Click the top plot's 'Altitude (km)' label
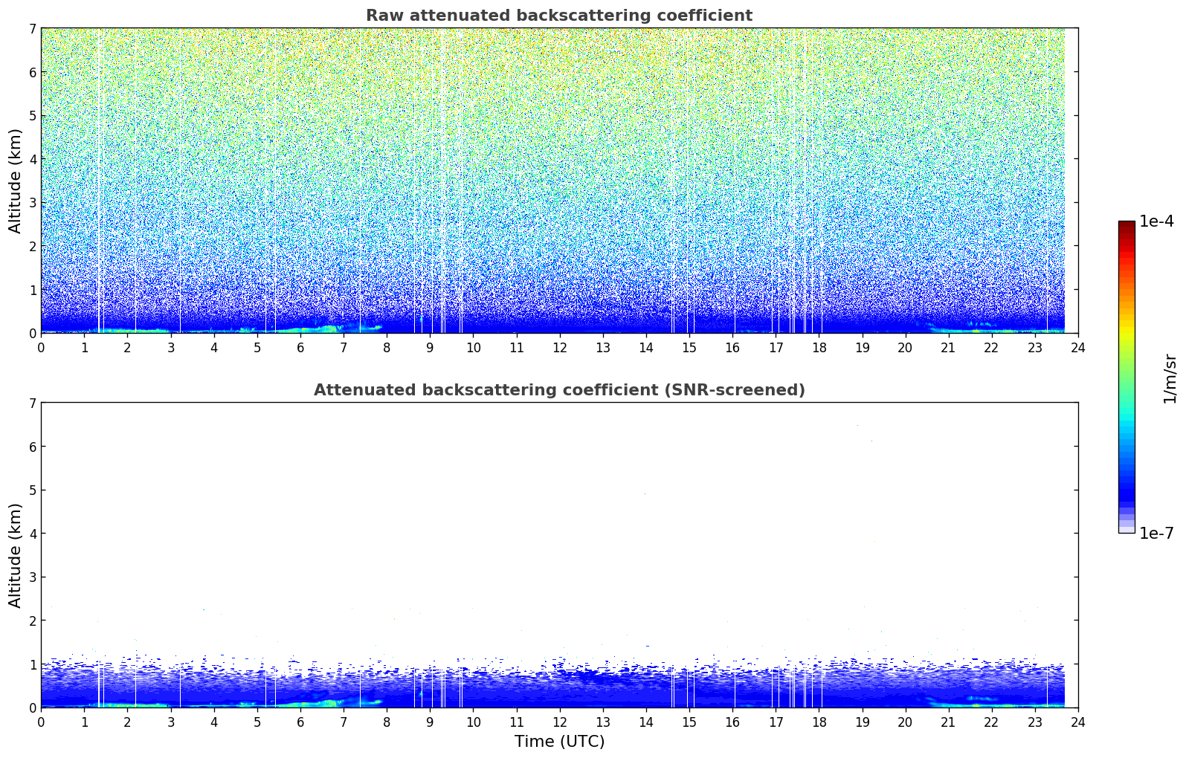This screenshot has width=1186, height=758. coord(16,181)
